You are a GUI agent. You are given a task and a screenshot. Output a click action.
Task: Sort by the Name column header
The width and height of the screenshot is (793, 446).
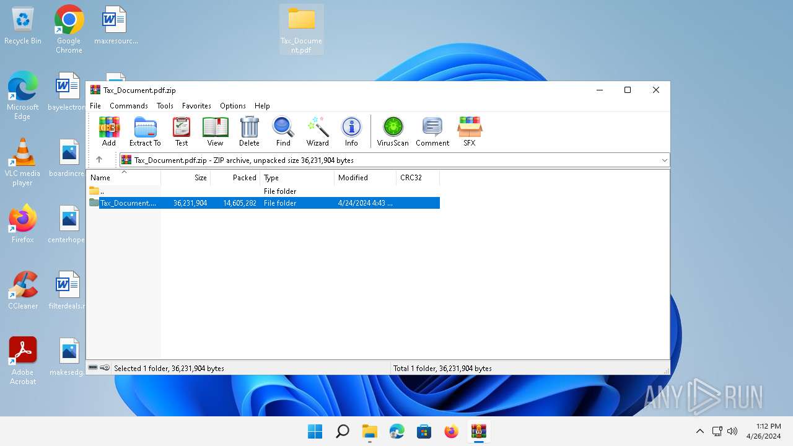tap(124, 178)
